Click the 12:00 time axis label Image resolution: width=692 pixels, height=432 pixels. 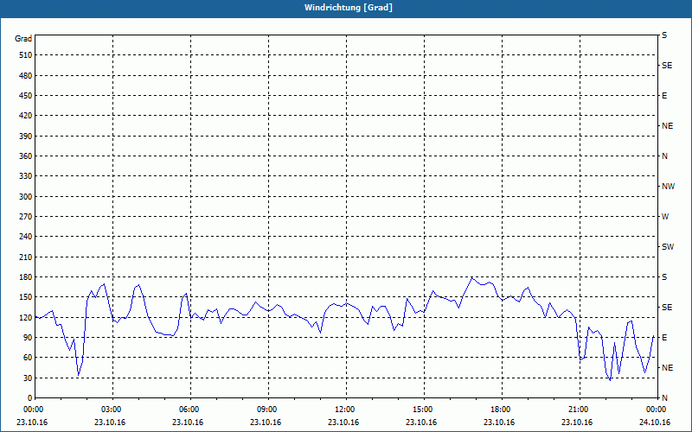tap(344, 410)
